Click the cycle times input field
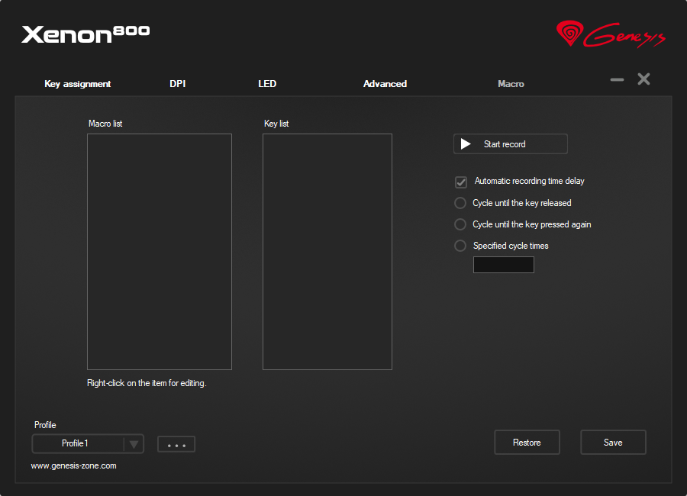 (x=504, y=265)
